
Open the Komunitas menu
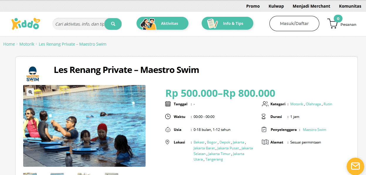click(x=350, y=6)
